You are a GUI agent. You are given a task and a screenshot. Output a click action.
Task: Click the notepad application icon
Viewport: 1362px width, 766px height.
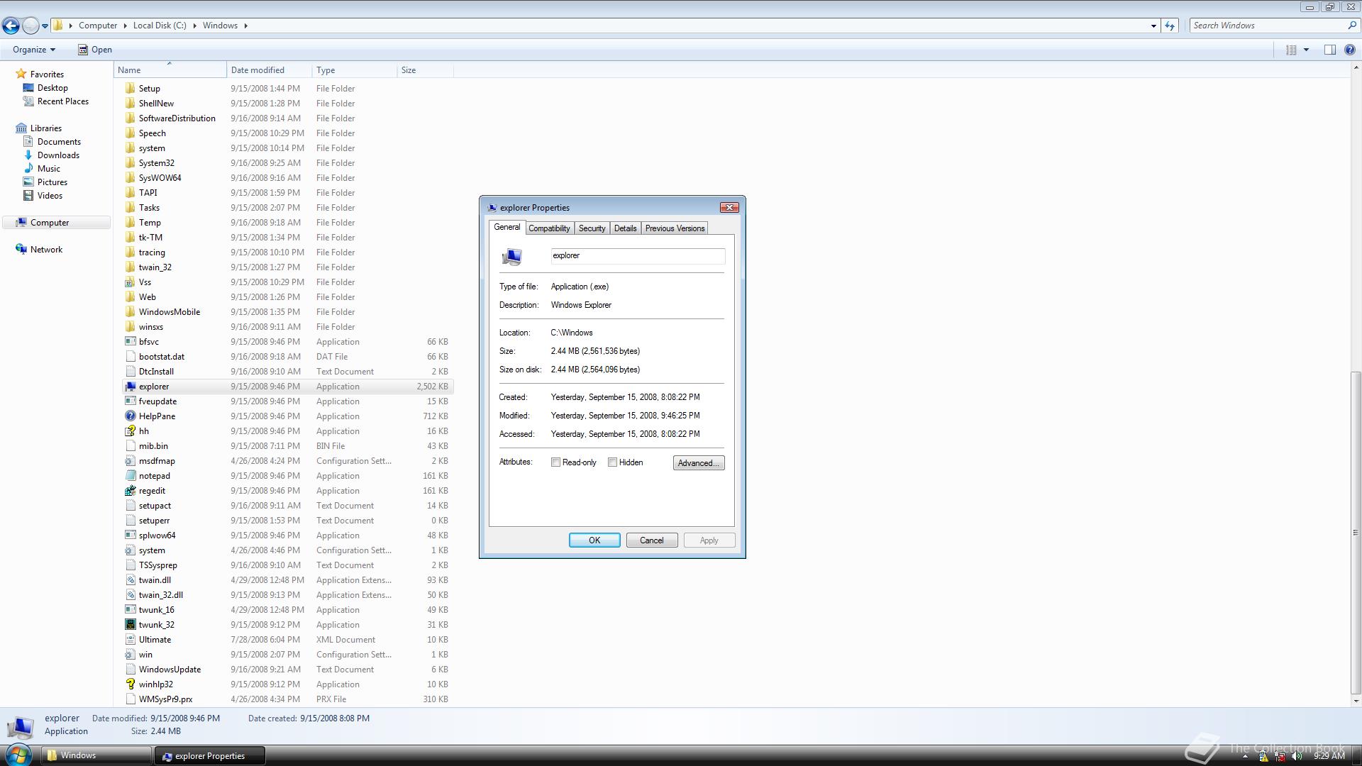coord(130,476)
